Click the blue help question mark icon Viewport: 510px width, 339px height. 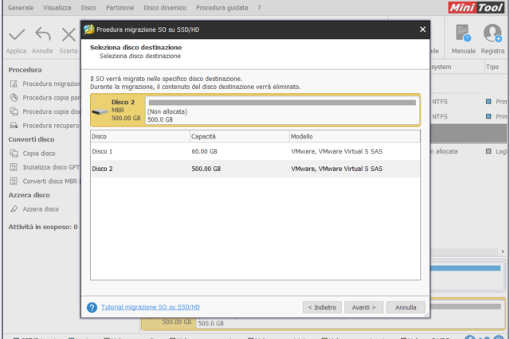92,307
